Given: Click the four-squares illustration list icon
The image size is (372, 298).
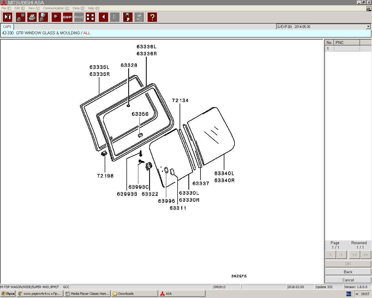Looking at the screenshot, I should pos(90,17).
